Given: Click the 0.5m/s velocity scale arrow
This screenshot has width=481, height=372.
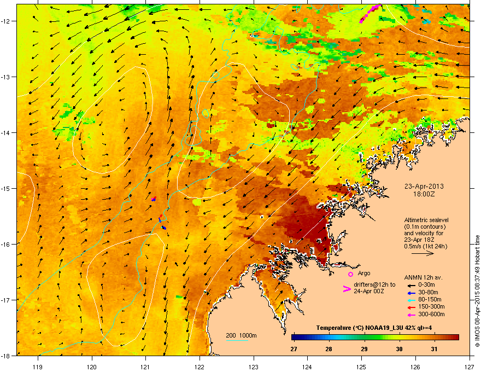Looking at the screenshot, I should (x=423, y=253).
